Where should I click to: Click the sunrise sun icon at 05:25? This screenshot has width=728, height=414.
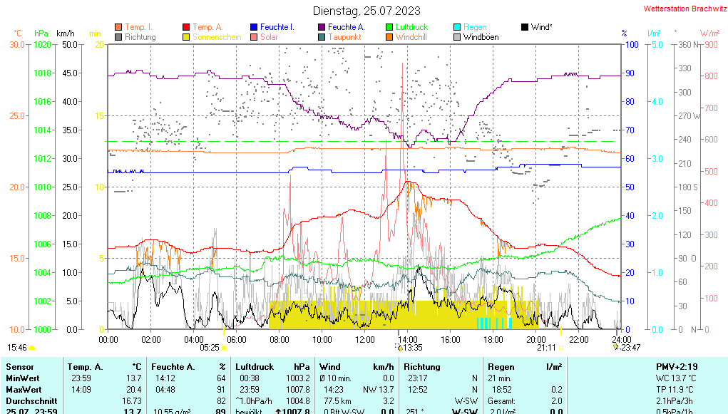pyautogui.click(x=225, y=348)
